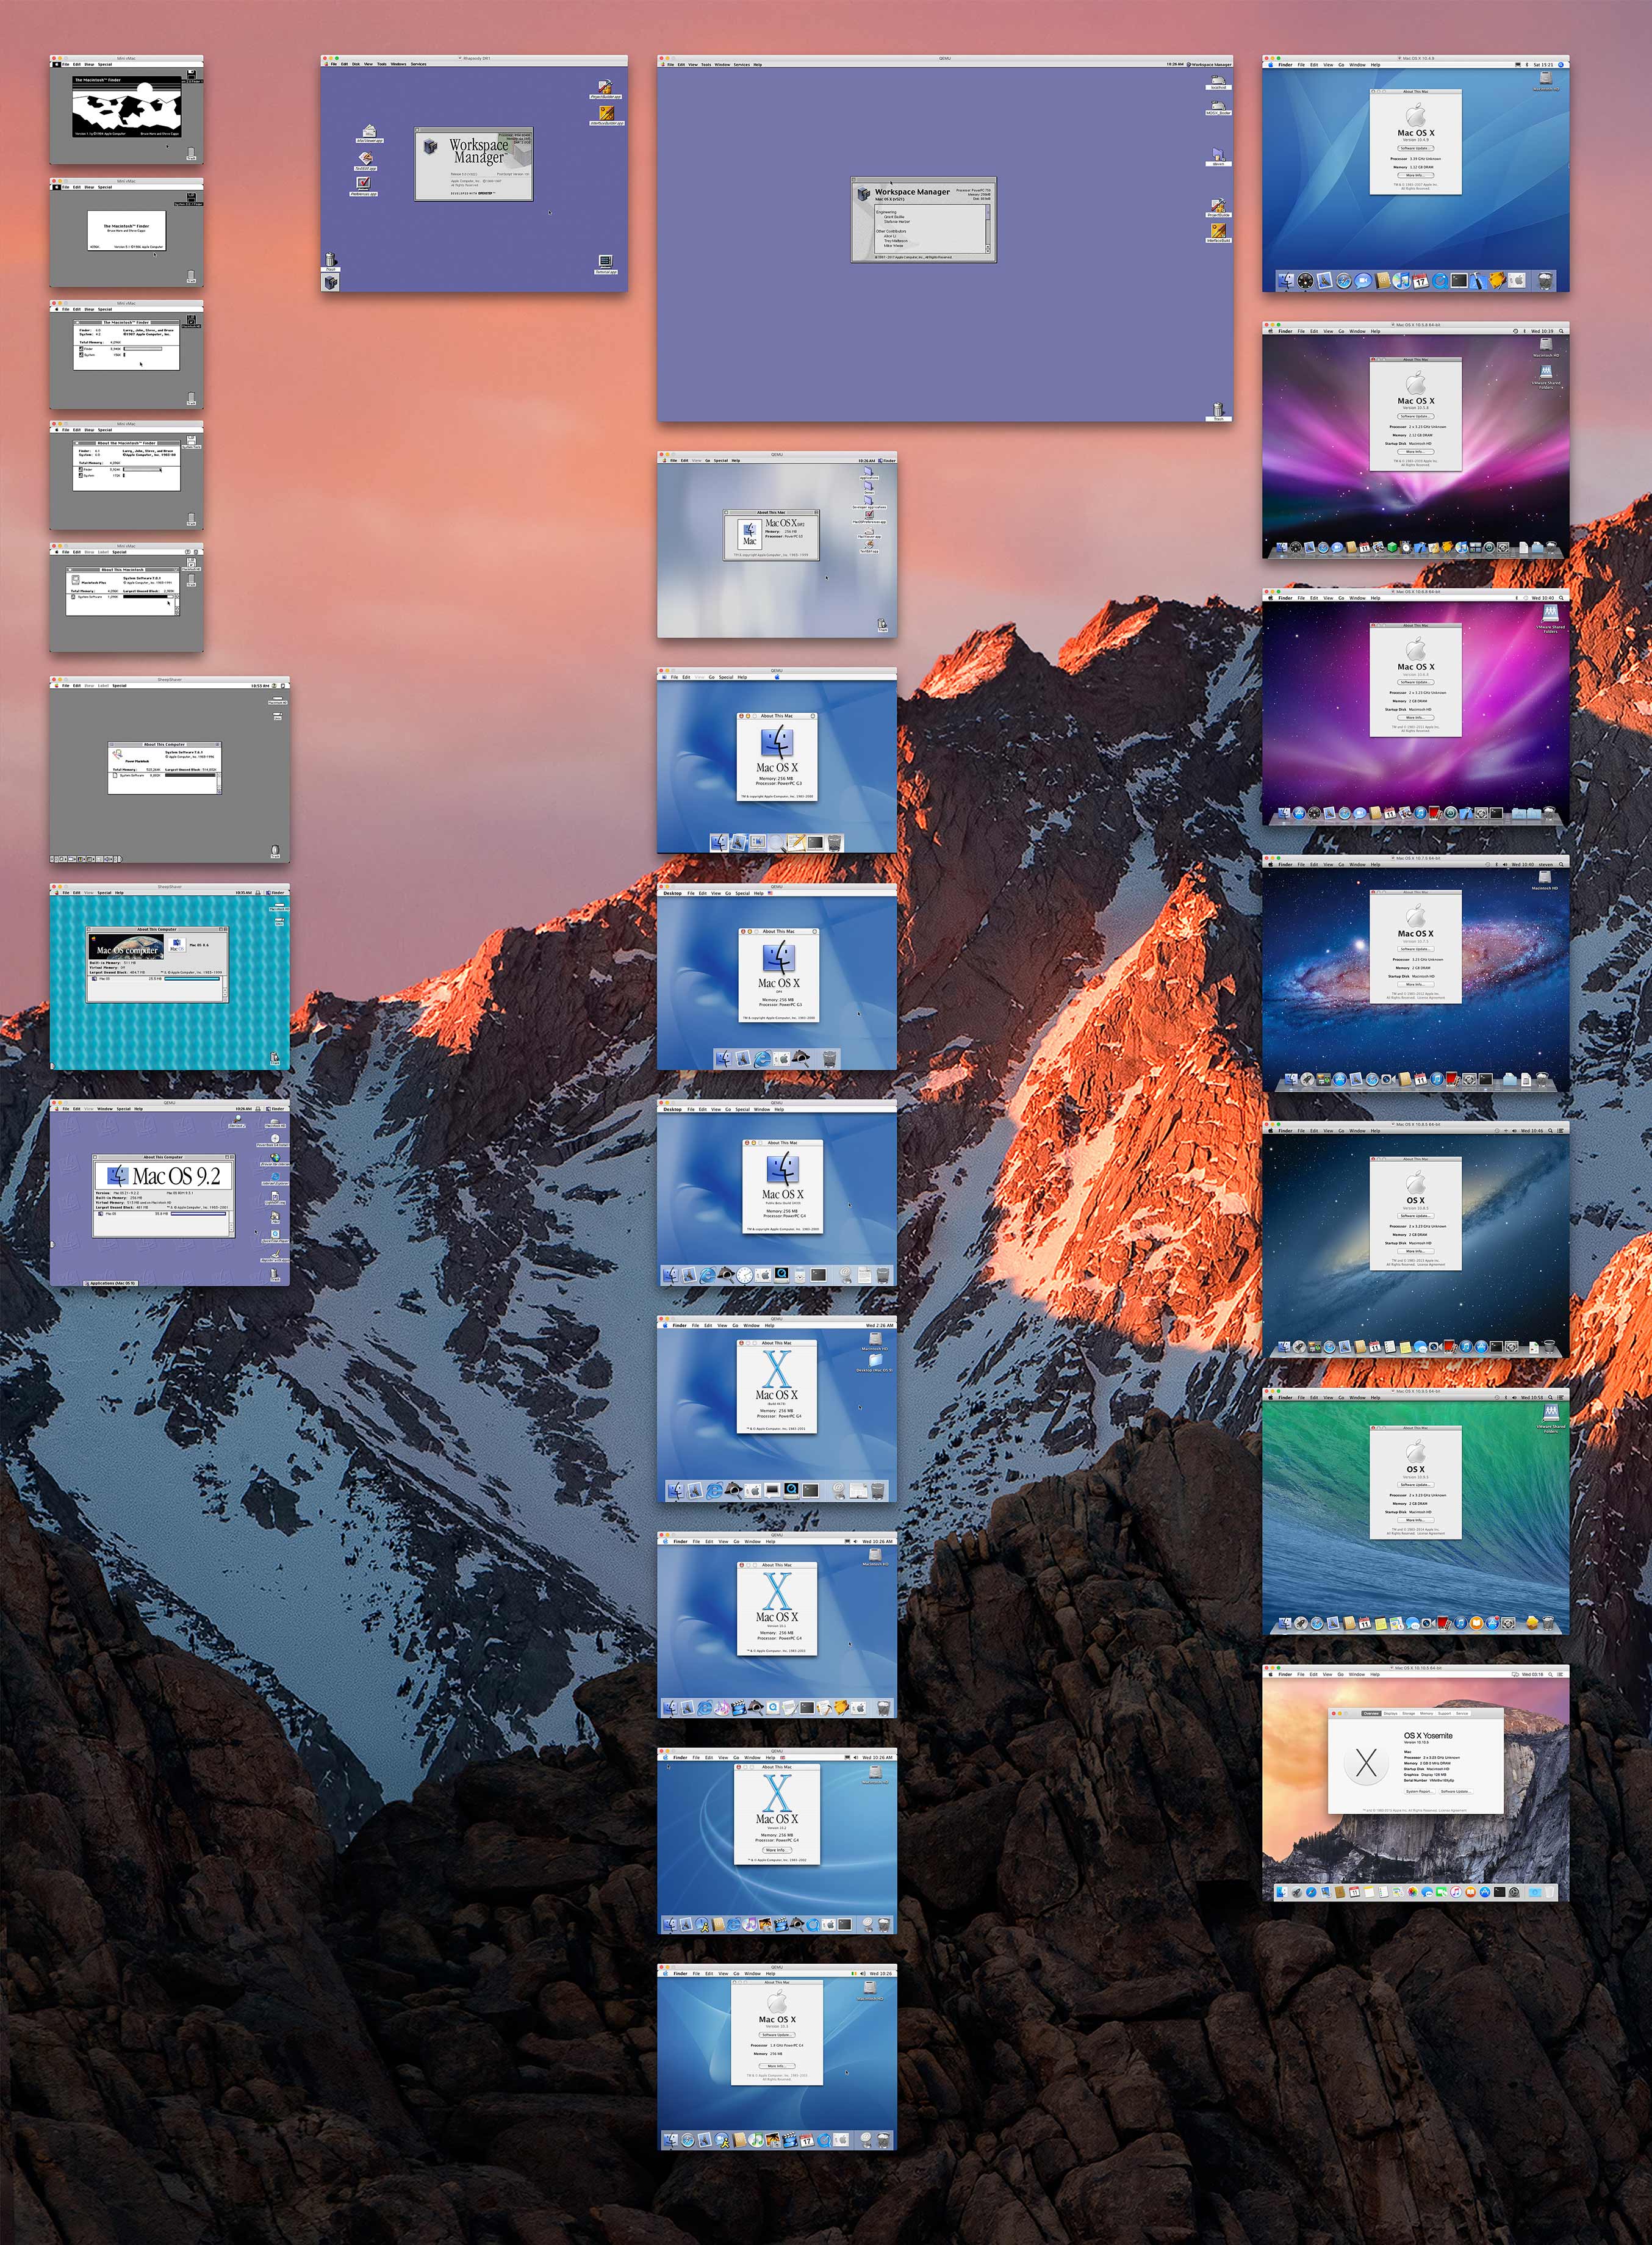The image size is (1652, 2245).
Task: Switch to Memory tab in OS X Yosemite About window
Action: click(1427, 1714)
